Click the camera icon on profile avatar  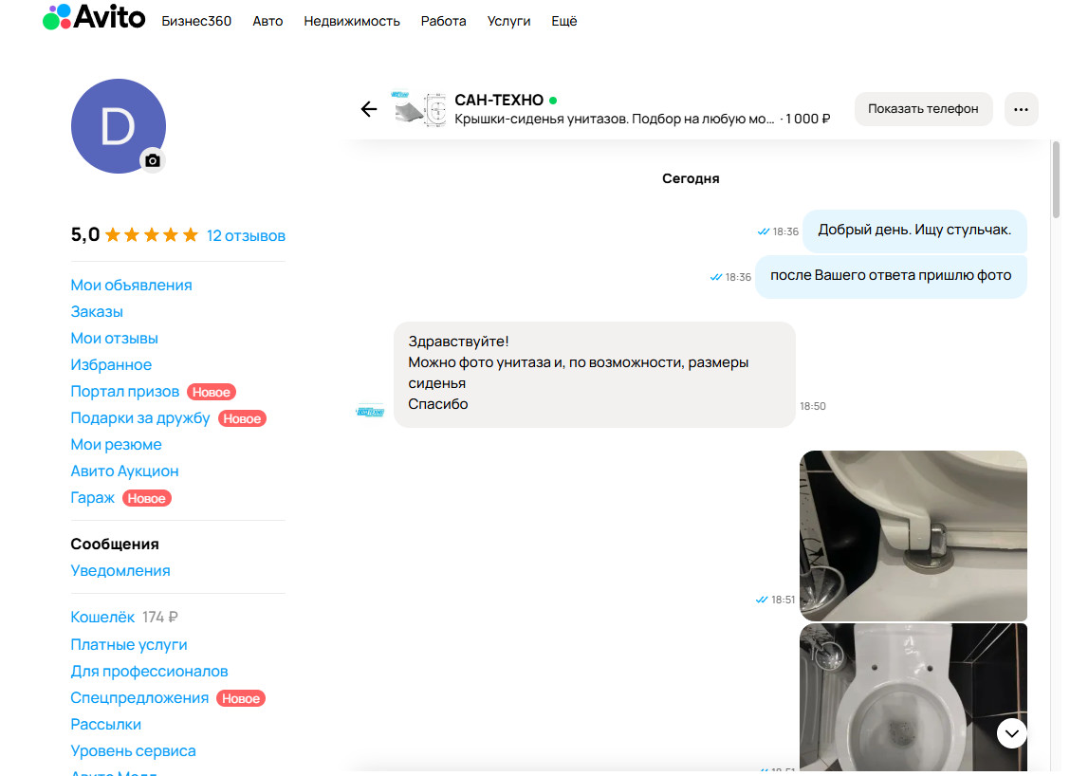153,160
